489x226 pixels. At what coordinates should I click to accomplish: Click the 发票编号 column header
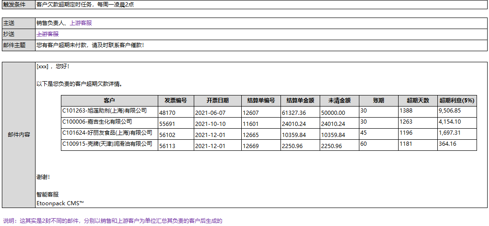click(x=176, y=101)
